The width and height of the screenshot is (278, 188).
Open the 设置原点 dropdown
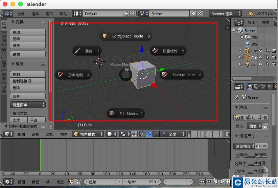click(x=28, y=105)
